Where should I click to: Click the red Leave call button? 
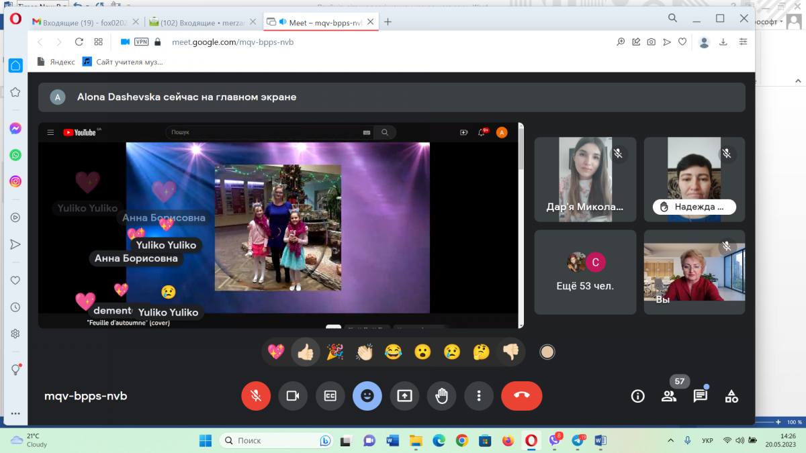pos(521,396)
